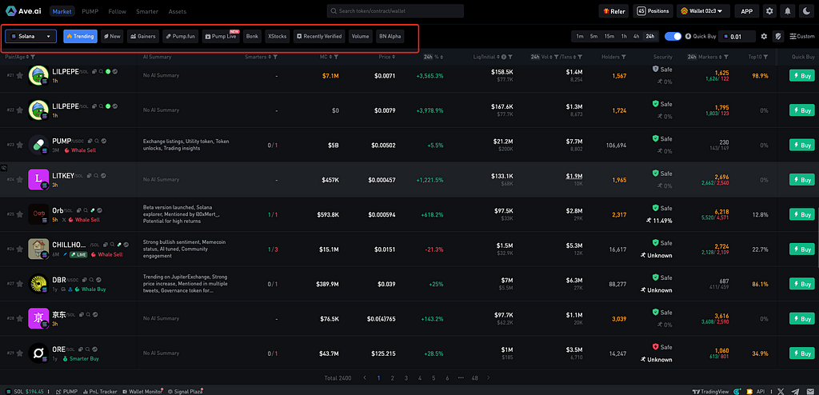Open the X (Twitter) icon in footer
The image size is (819, 395).
[x=781, y=391]
